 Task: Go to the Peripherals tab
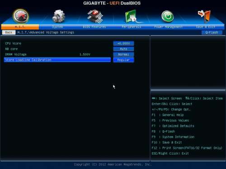[x=132, y=27]
